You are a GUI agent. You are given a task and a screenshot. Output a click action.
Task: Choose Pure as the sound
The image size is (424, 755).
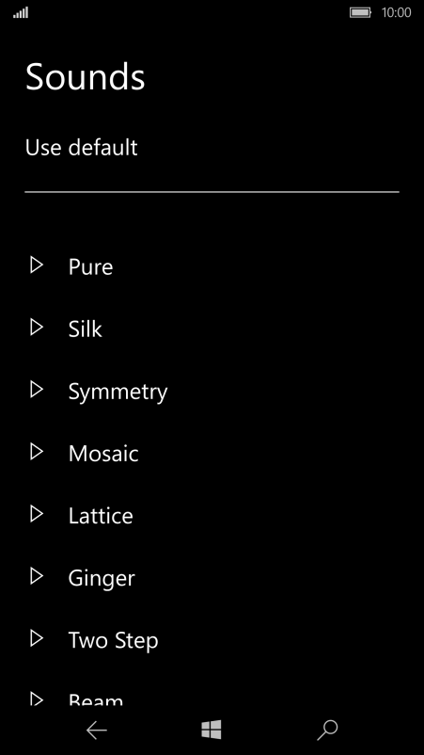(x=90, y=266)
